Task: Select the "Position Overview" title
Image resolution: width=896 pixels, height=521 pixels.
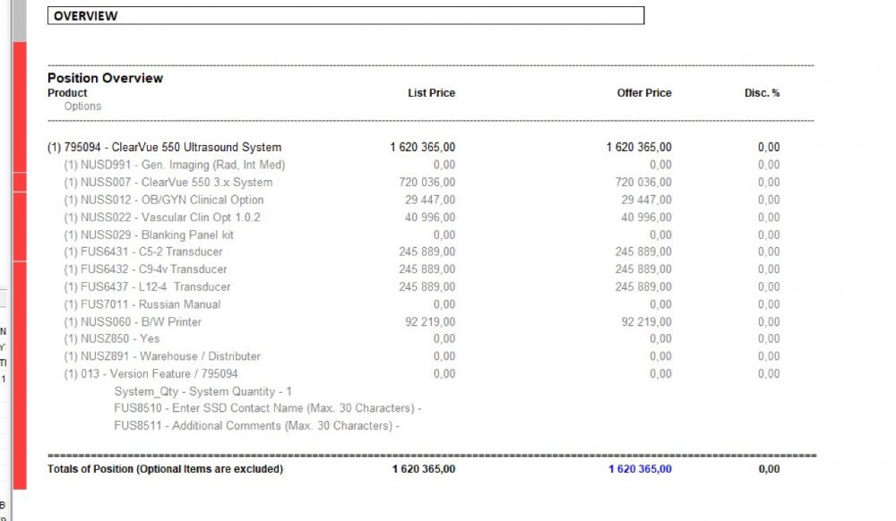Action: tap(105, 78)
